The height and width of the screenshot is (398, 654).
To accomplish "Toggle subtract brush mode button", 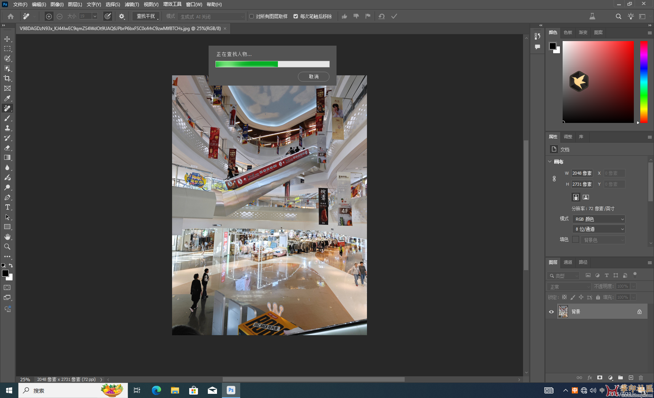I will [59, 16].
